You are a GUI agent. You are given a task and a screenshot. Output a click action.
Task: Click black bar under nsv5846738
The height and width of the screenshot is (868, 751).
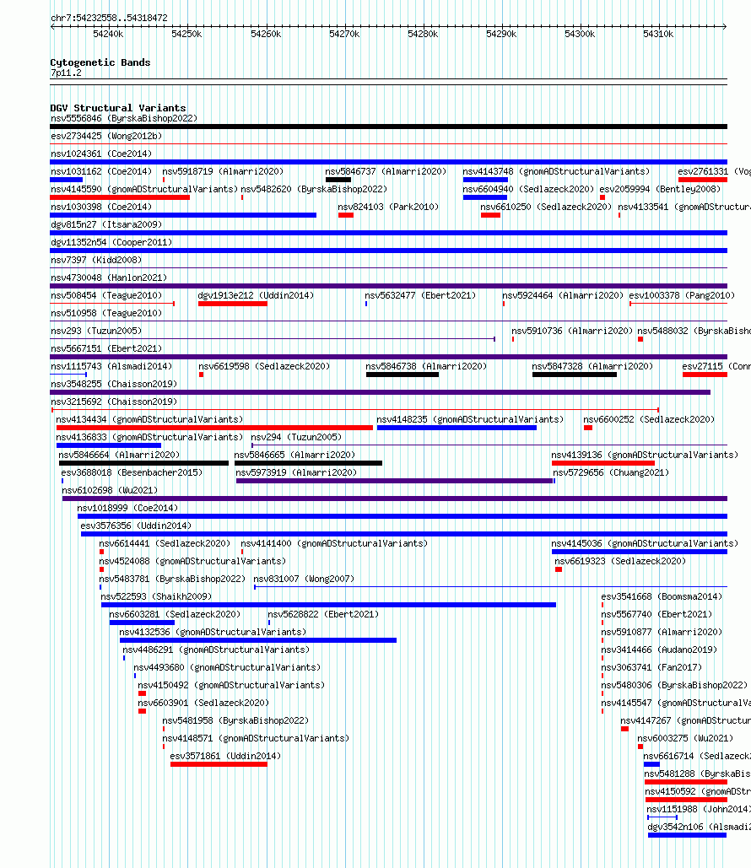point(403,375)
